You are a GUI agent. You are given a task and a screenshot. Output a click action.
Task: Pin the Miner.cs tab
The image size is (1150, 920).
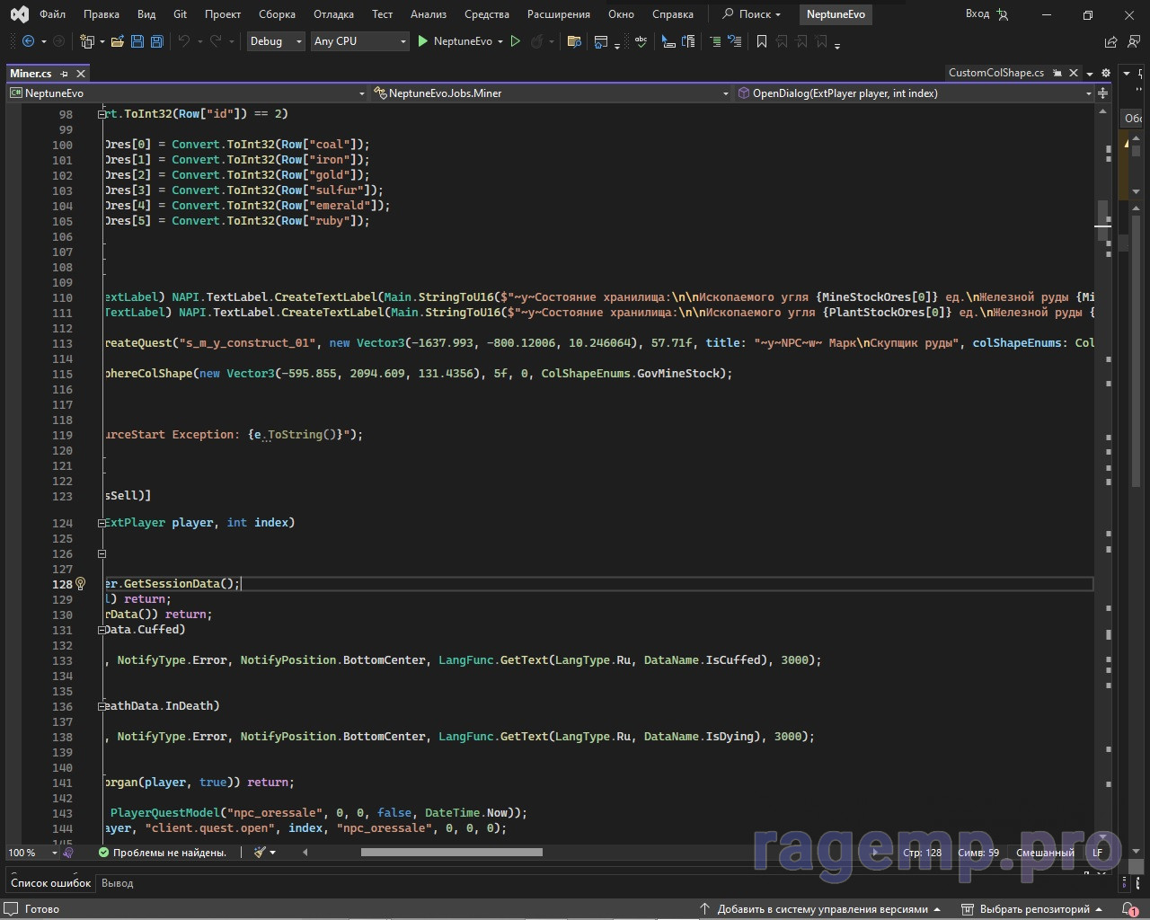[65, 74]
